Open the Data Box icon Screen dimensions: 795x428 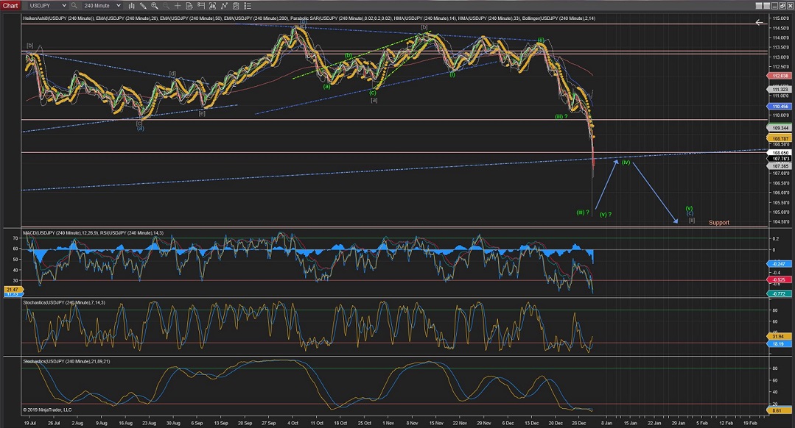tap(189, 6)
